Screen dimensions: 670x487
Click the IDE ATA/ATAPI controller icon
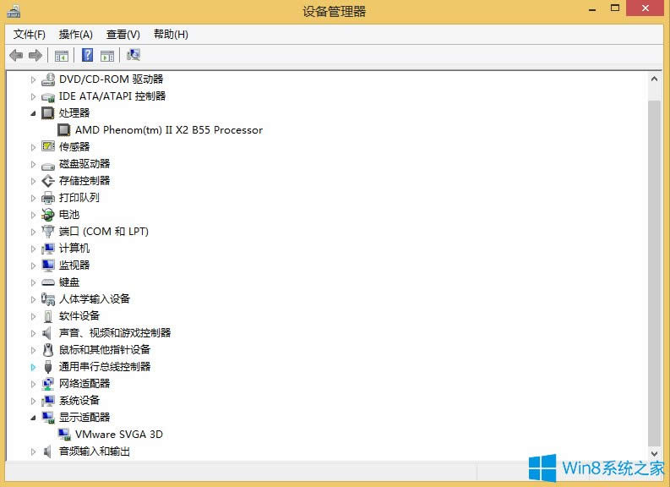(x=48, y=96)
